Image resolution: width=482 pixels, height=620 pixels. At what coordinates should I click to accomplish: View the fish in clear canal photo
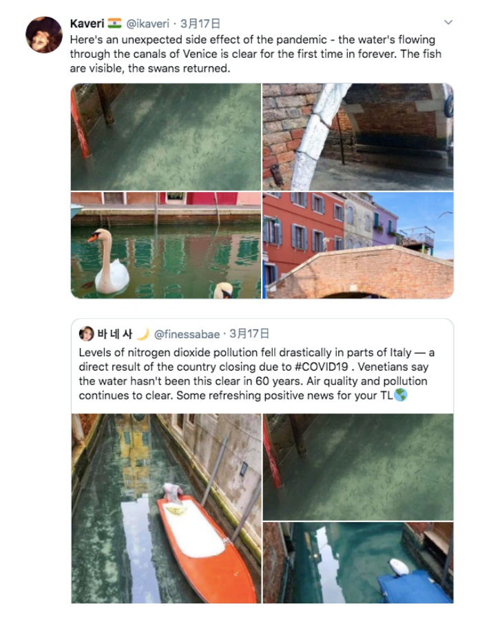click(166, 137)
